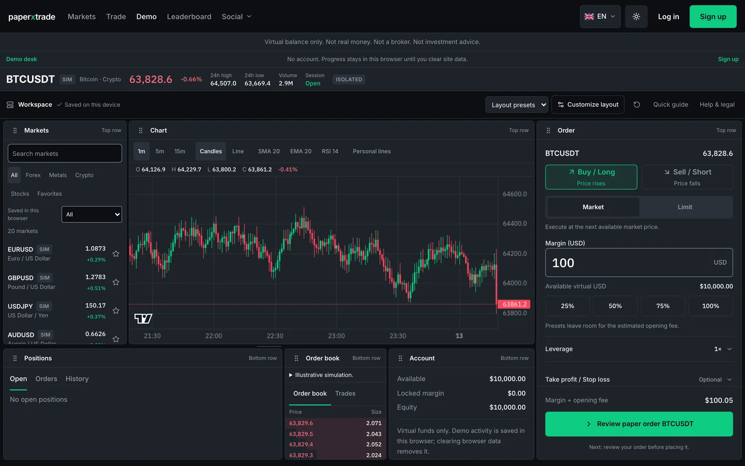
Task: Open the saved markets All dropdown
Action: [92, 214]
